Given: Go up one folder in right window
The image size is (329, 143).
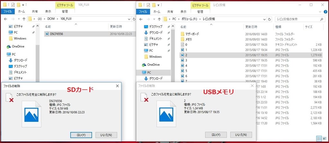Looking at the screenshot, I should tap(159, 19).
